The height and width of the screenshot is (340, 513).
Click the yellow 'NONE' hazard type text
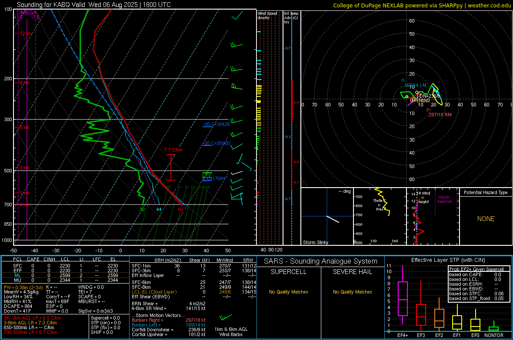tap(486, 219)
